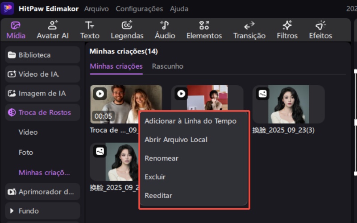Switch to the Rascunho tab
357x223 pixels.
168,66
